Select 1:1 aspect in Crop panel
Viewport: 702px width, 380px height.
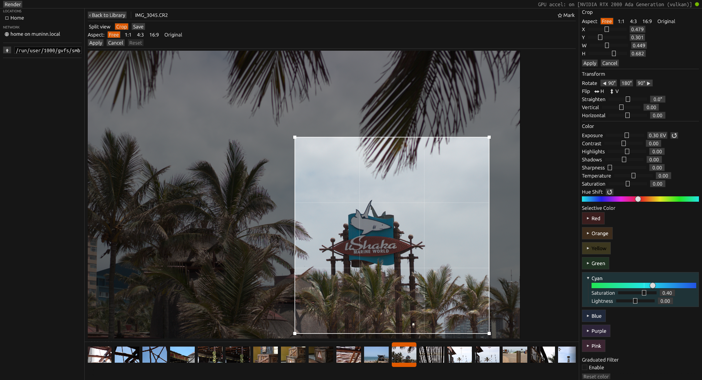(621, 22)
